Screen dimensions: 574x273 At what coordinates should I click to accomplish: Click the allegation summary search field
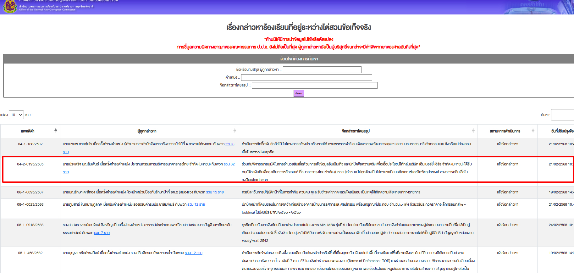(314, 85)
